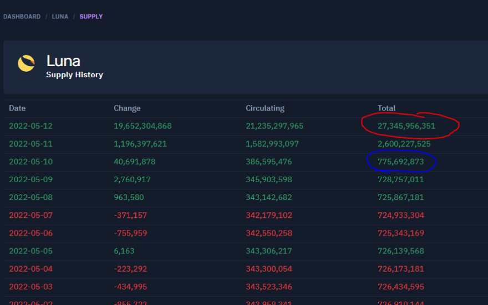Select the circulating value 342,179,102
Viewport: 488px width, 305px height.
pos(269,215)
